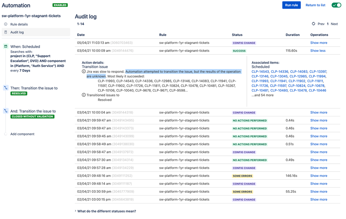Open associated issue CLP-11994
346x219 pixels.
click(x=317, y=76)
